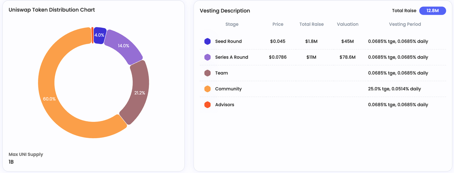Screen dimensions: 454x173
Task: Click the Stage column header
Action: tap(232, 24)
